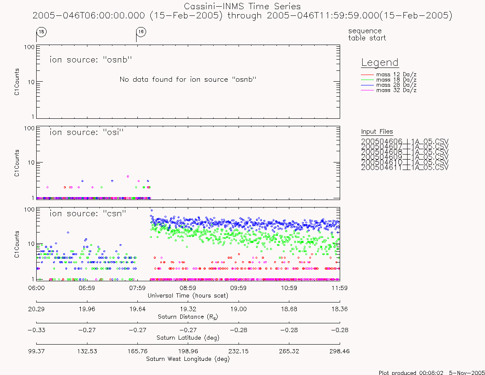Click the green mass 18 Da/z legend line
This screenshot has width=485, height=375.
pyautogui.click(x=368, y=80)
